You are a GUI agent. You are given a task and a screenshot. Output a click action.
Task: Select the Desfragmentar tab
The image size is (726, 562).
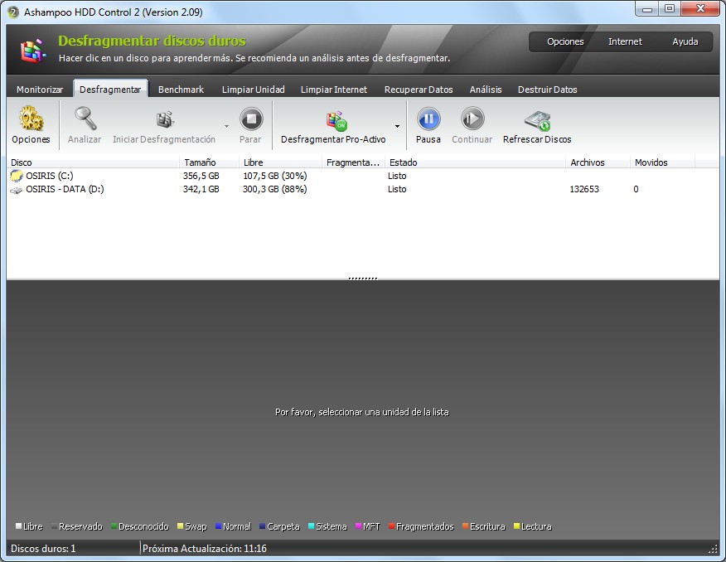(110, 90)
